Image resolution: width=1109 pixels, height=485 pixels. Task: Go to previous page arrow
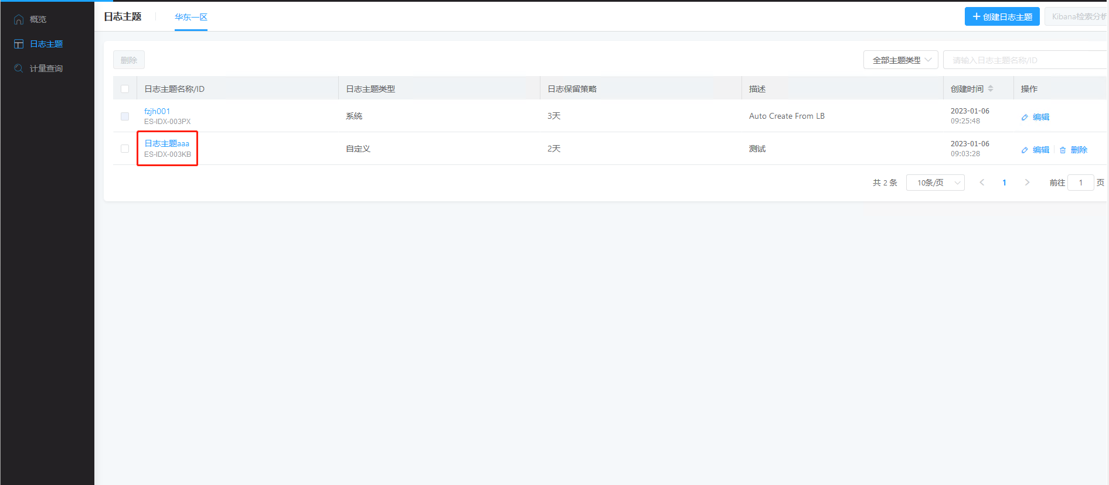[982, 183]
